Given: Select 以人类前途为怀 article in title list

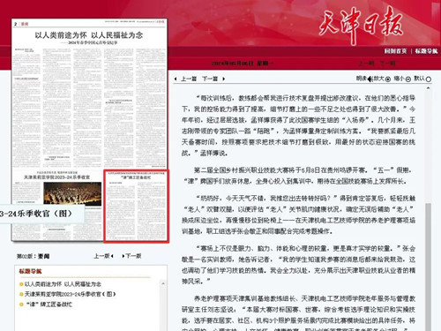Looking at the screenshot, I should click(x=63, y=284).
